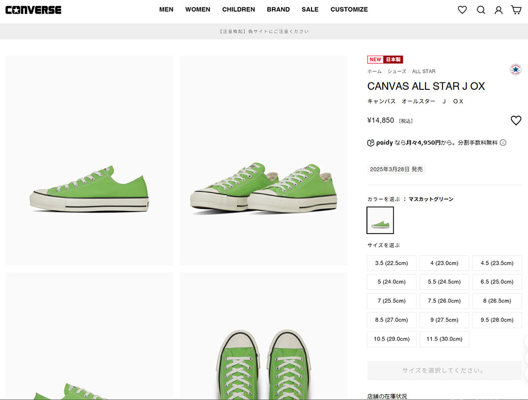Click the All Star round badge logo
This screenshot has height=400, width=528.
pyautogui.click(x=515, y=70)
